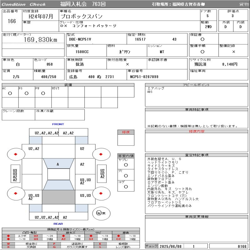The width and height of the screenshot is (250, 250).
Task: Click the red A2 legend code
Action: click(x=63, y=239)
